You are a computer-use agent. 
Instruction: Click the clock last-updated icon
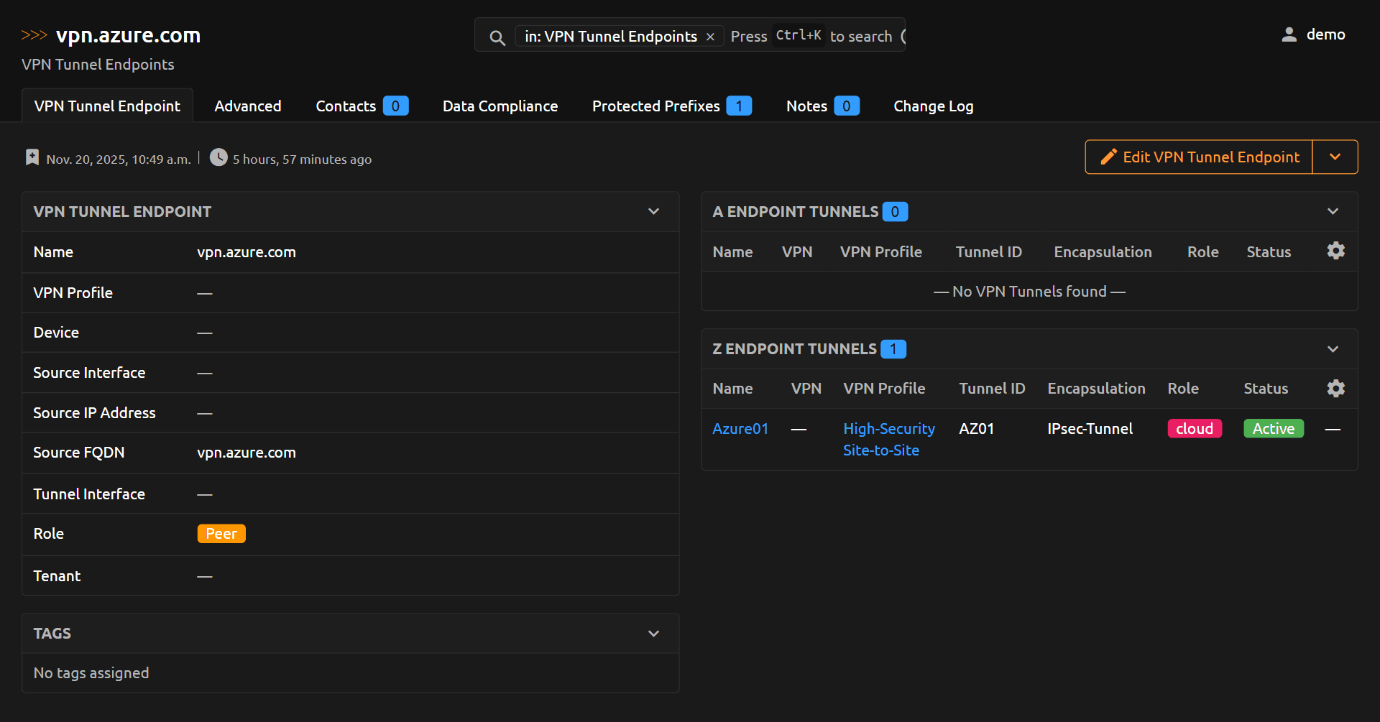click(218, 157)
